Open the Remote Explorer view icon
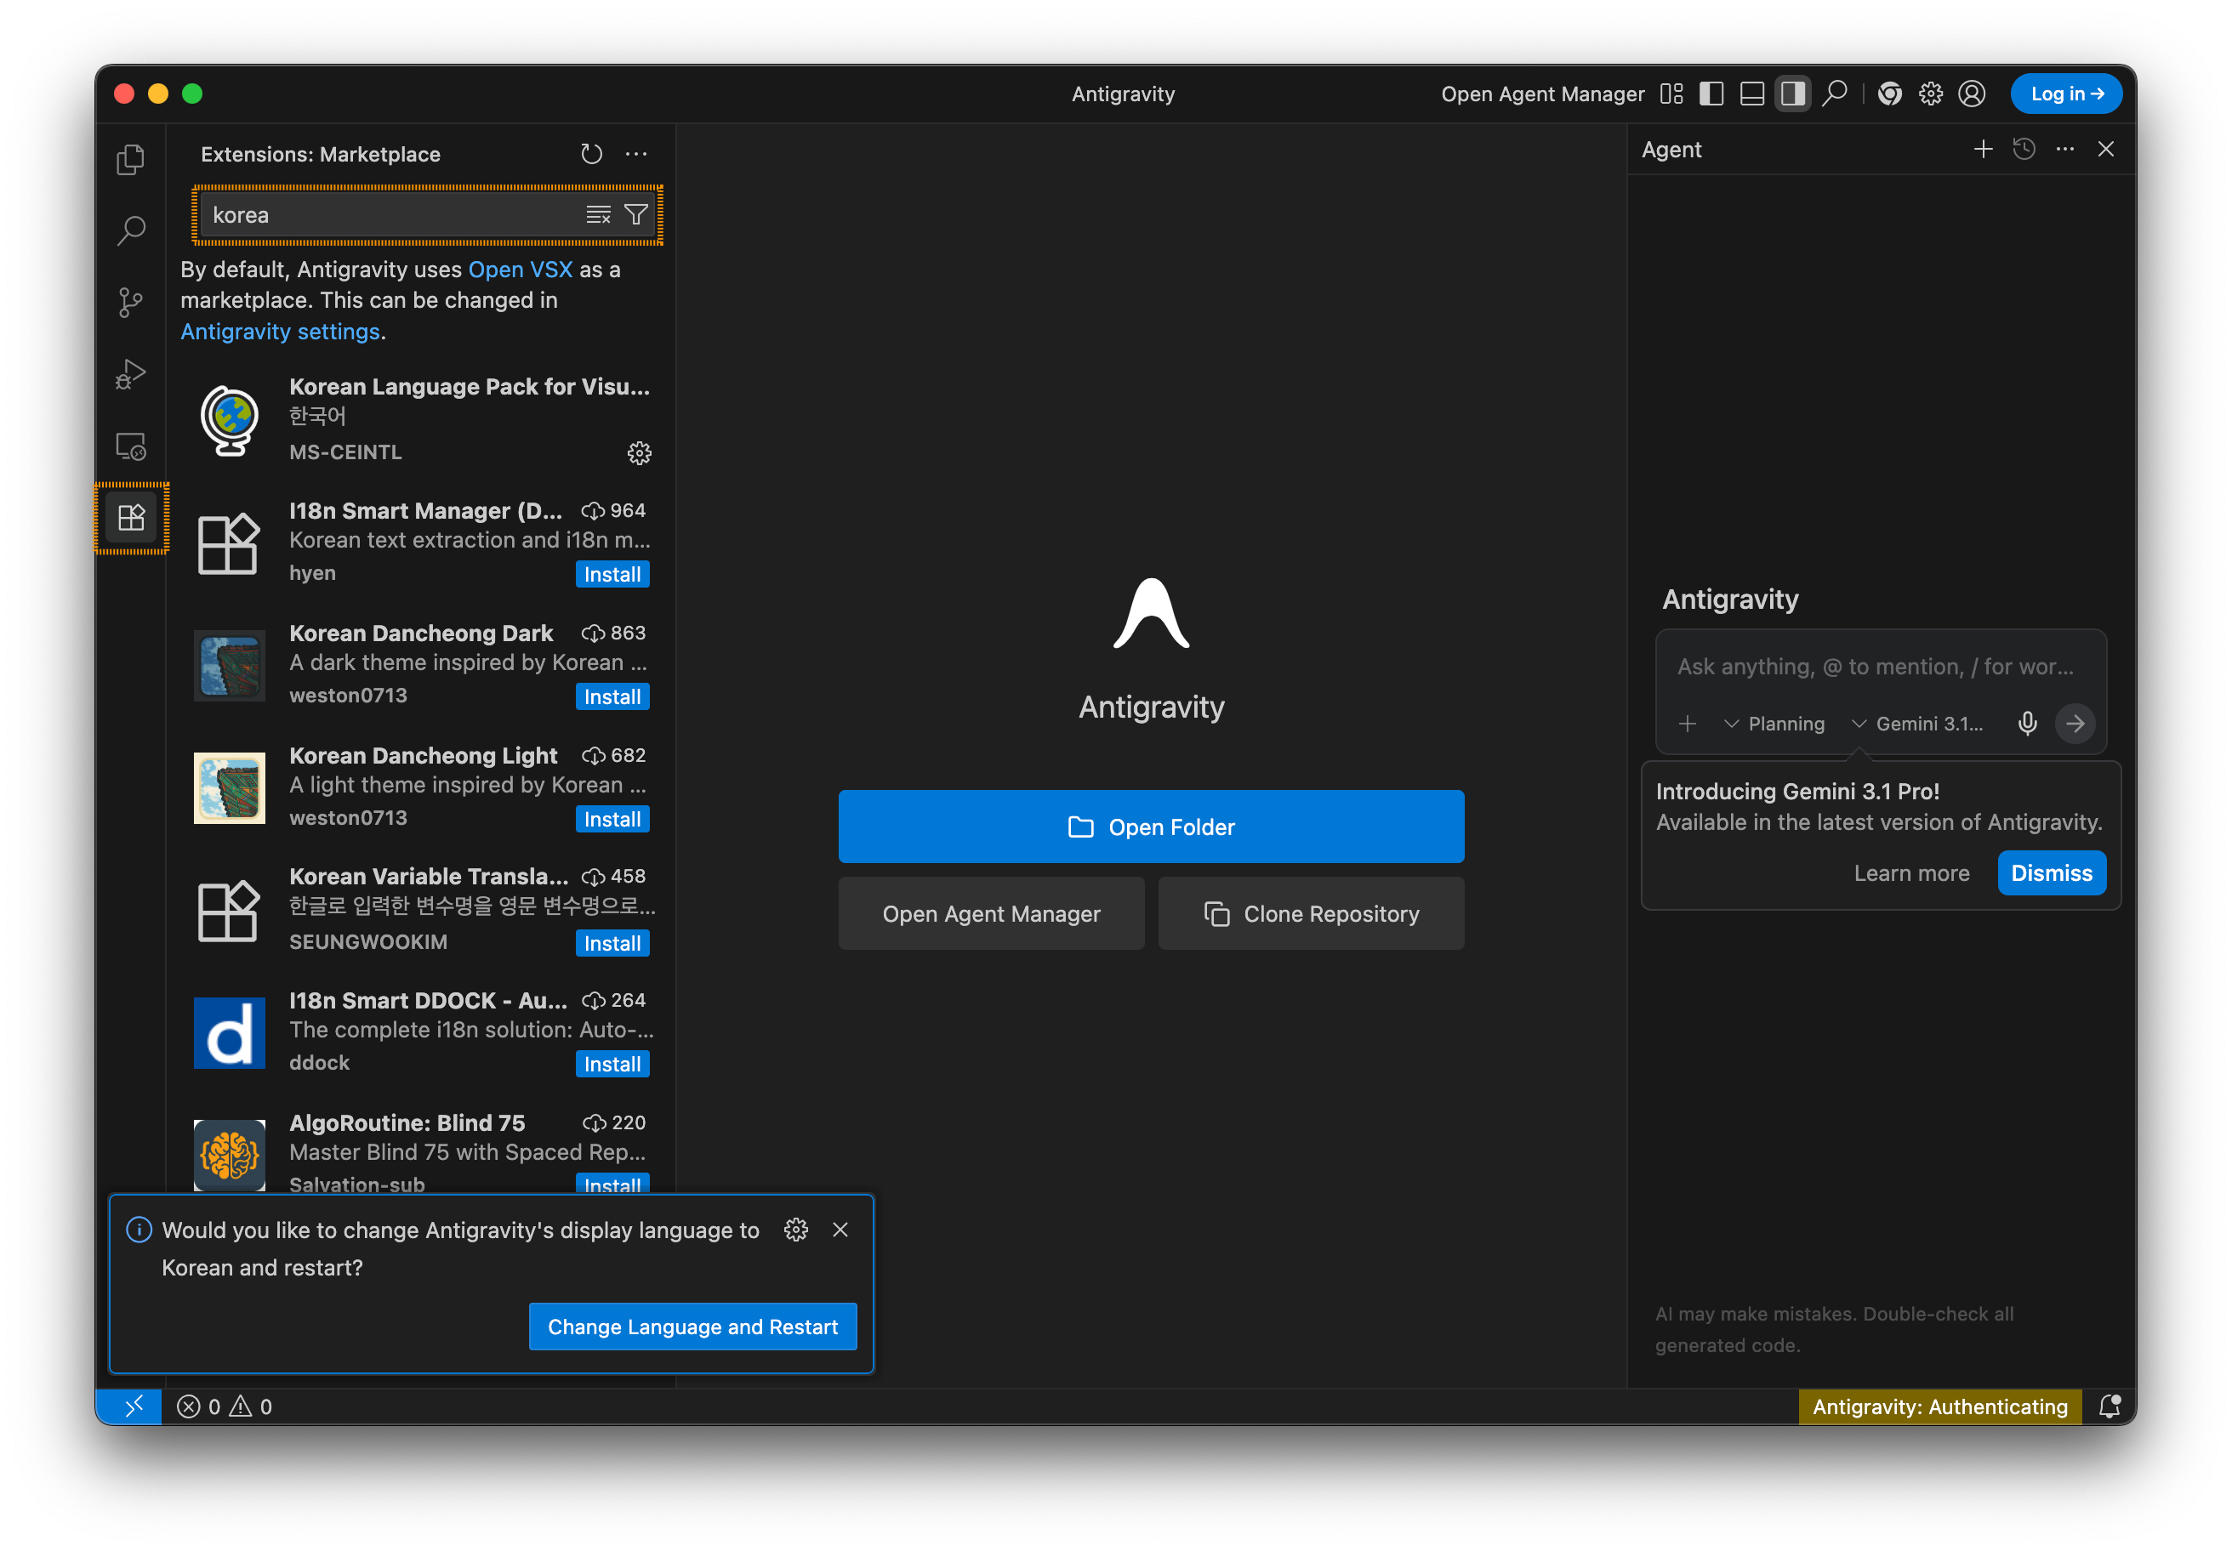The height and width of the screenshot is (1551, 2232). pyautogui.click(x=130, y=446)
